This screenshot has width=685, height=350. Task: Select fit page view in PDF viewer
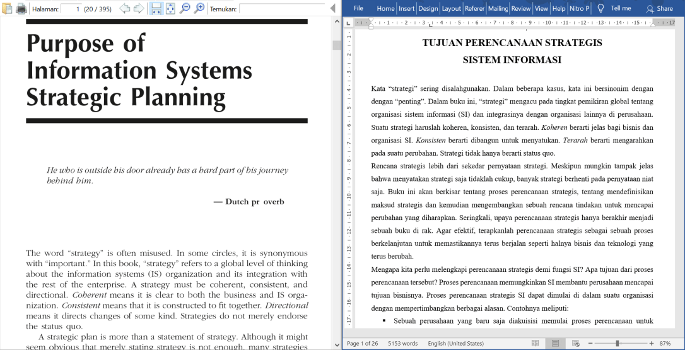(170, 9)
